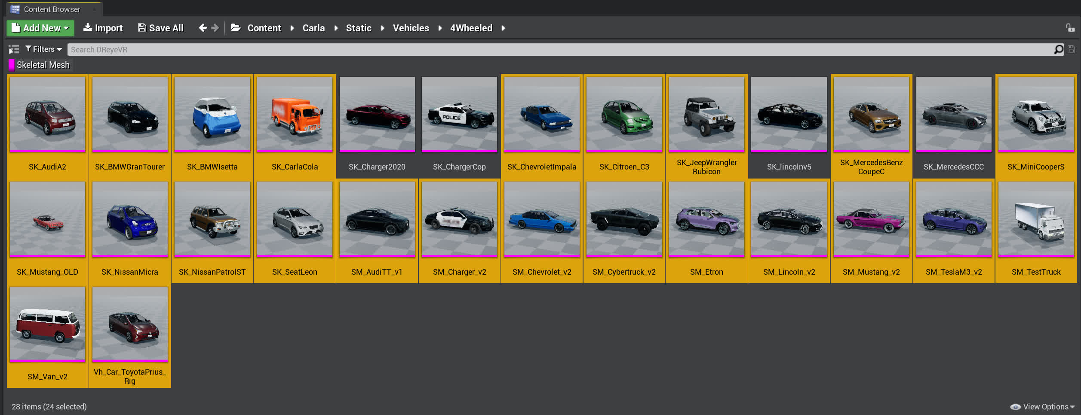Click the search magnifier icon

coord(1059,49)
